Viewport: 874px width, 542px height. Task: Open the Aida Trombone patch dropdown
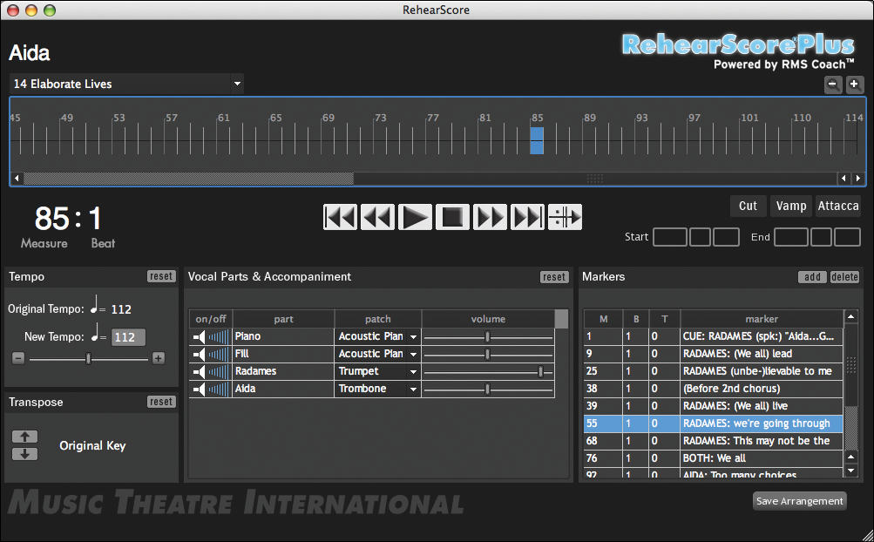point(413,389)
